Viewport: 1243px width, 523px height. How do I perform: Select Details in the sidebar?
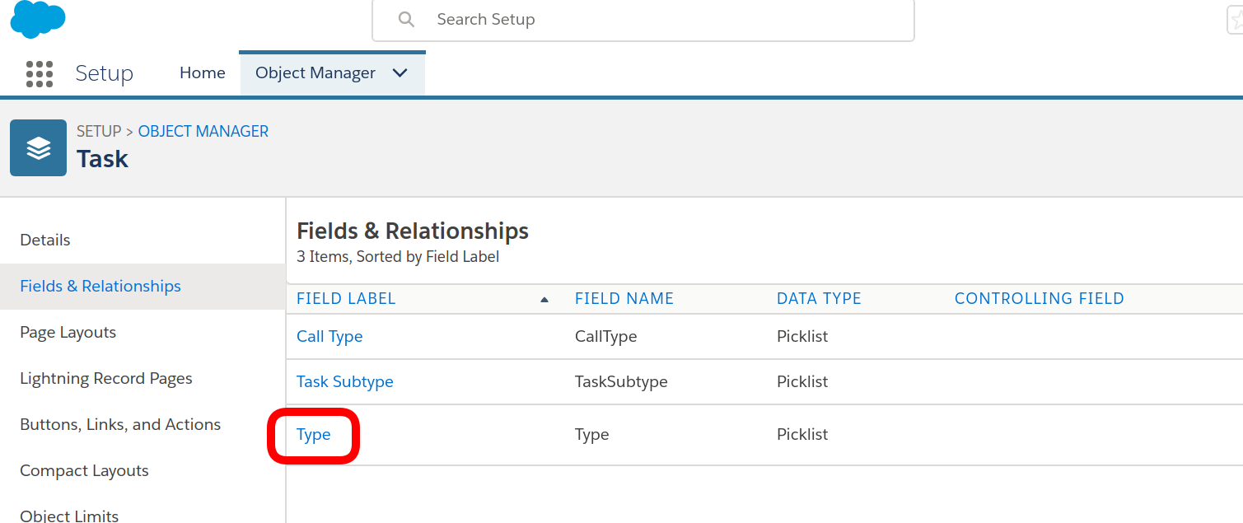click(45, 240)
